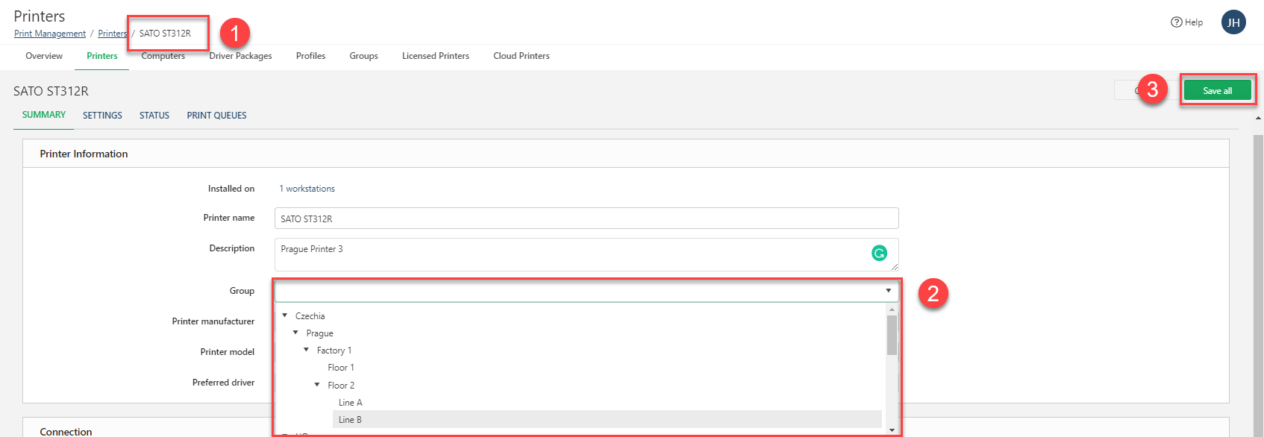This screenshot has height=437, width=1264.
Task: Open the Group dropdown arrow
Action: pos(888,291)
